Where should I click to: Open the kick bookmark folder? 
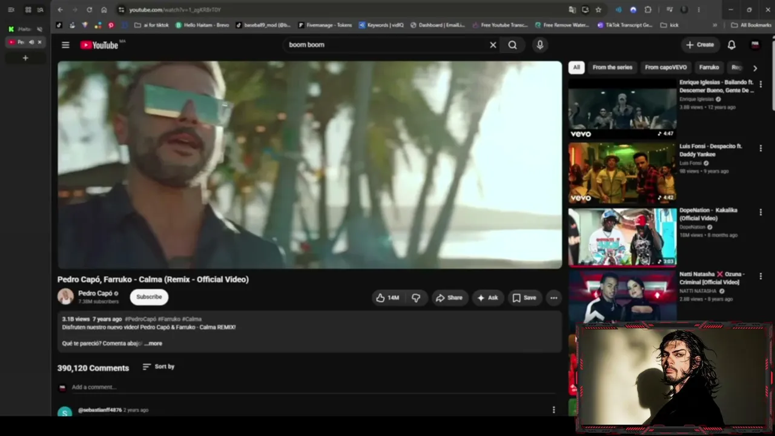(670, 25)
